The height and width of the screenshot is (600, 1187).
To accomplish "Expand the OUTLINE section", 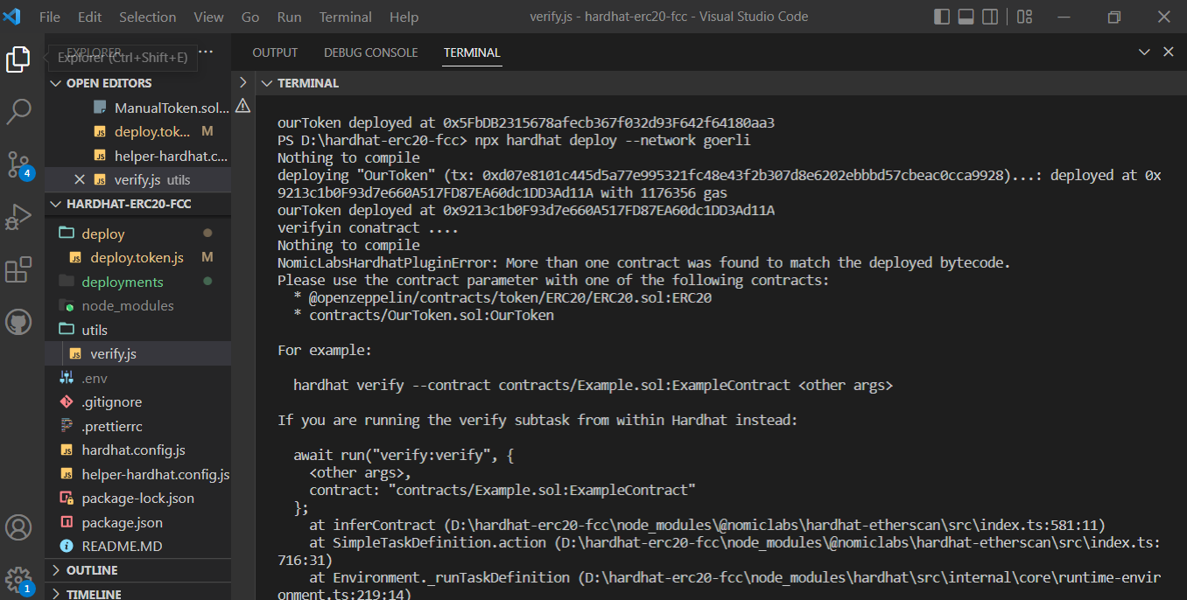I will (138, 570).
